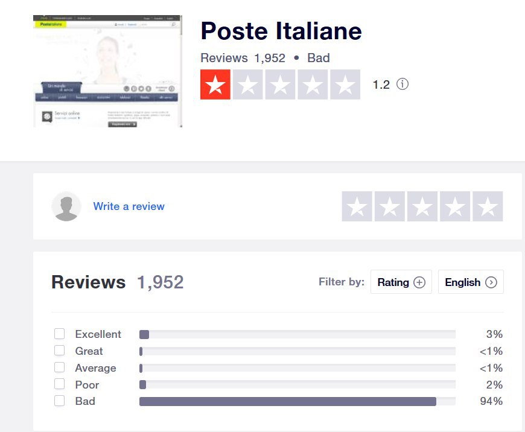Select four stars in the Write a review rating
Viewport: 525px width, 432px height.
(454, 206)
